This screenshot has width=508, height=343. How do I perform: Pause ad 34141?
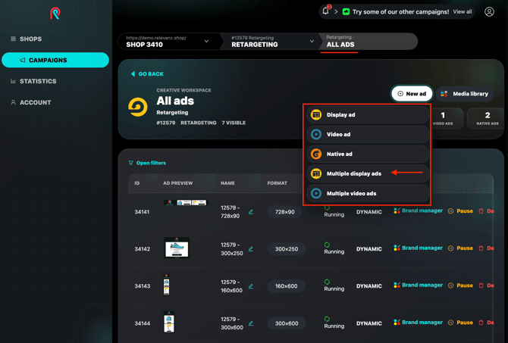(460, 211)
